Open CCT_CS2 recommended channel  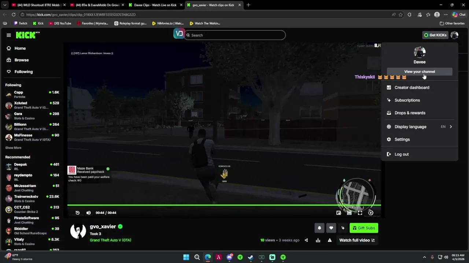click(x=32, y=209)
